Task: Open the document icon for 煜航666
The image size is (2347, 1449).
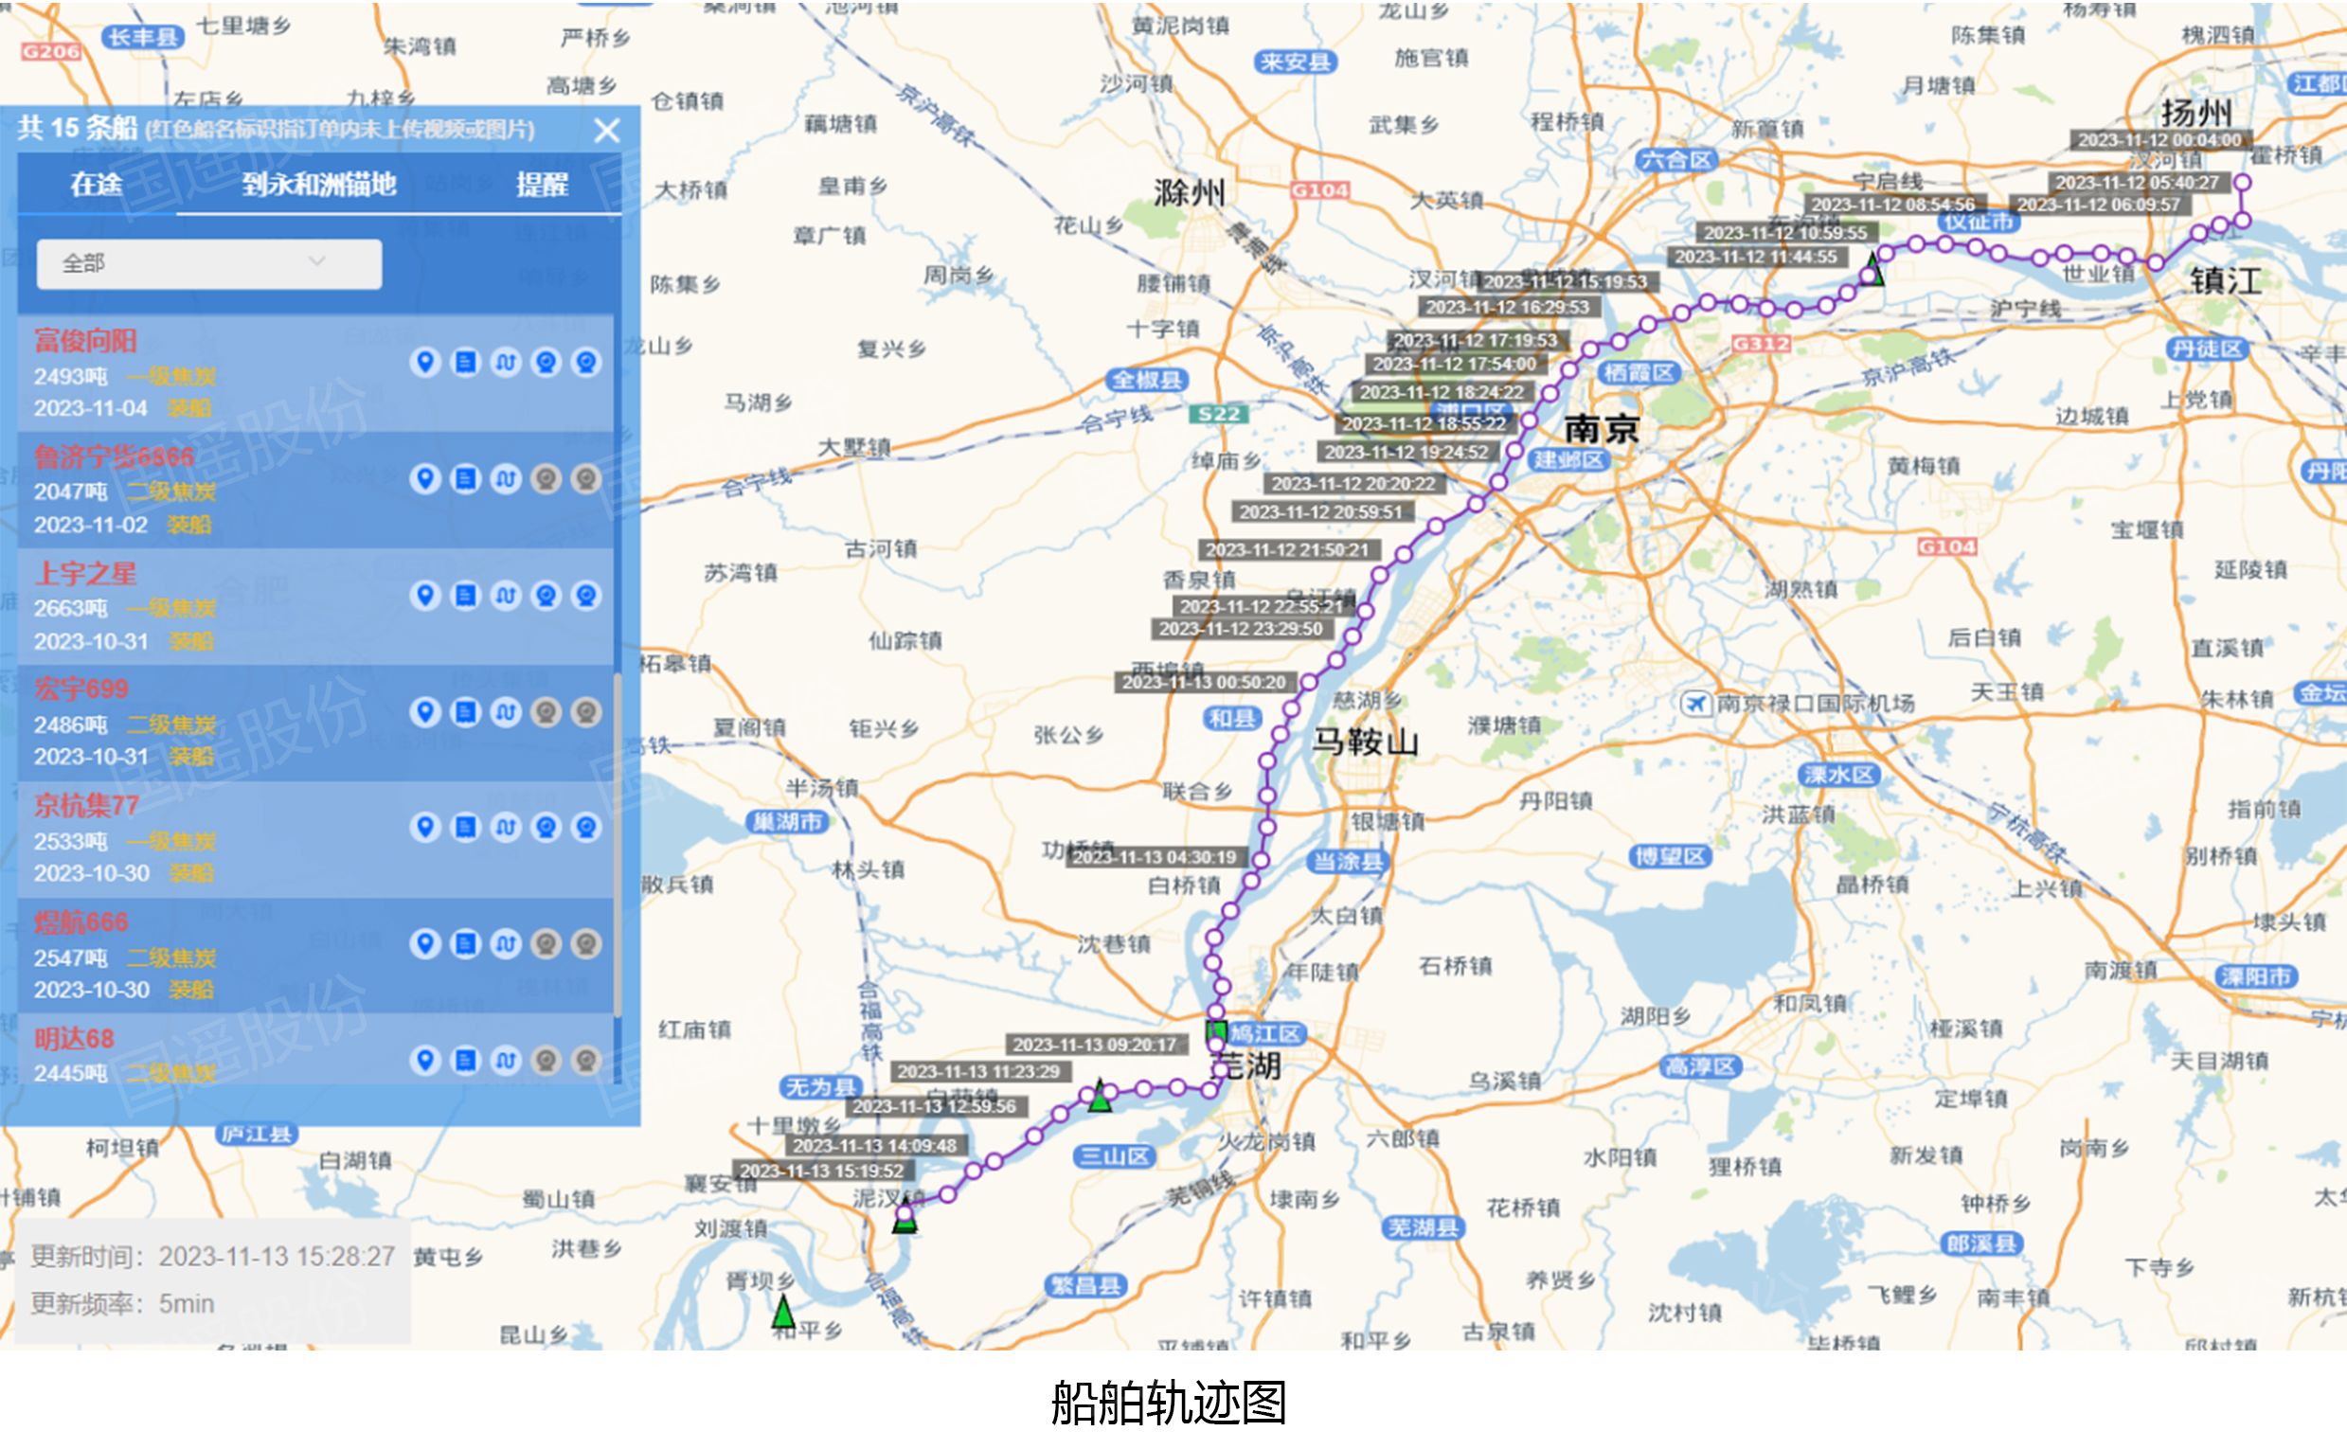Action: (x=467, y=942)
